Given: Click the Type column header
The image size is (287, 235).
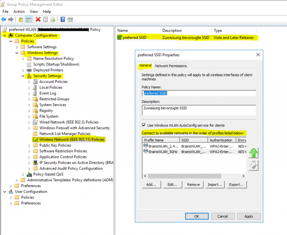Looking at the screenshot, I should pos(234,31).
